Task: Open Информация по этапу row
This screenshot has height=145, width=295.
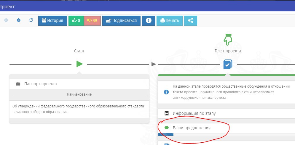Action: pyautogui.click(x=226, y=114)
